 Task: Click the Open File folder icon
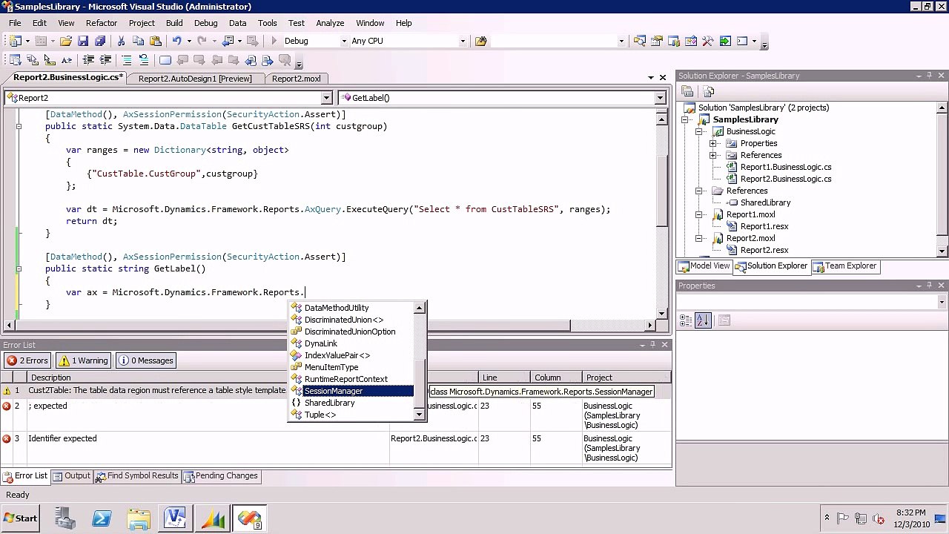[66, 42]
